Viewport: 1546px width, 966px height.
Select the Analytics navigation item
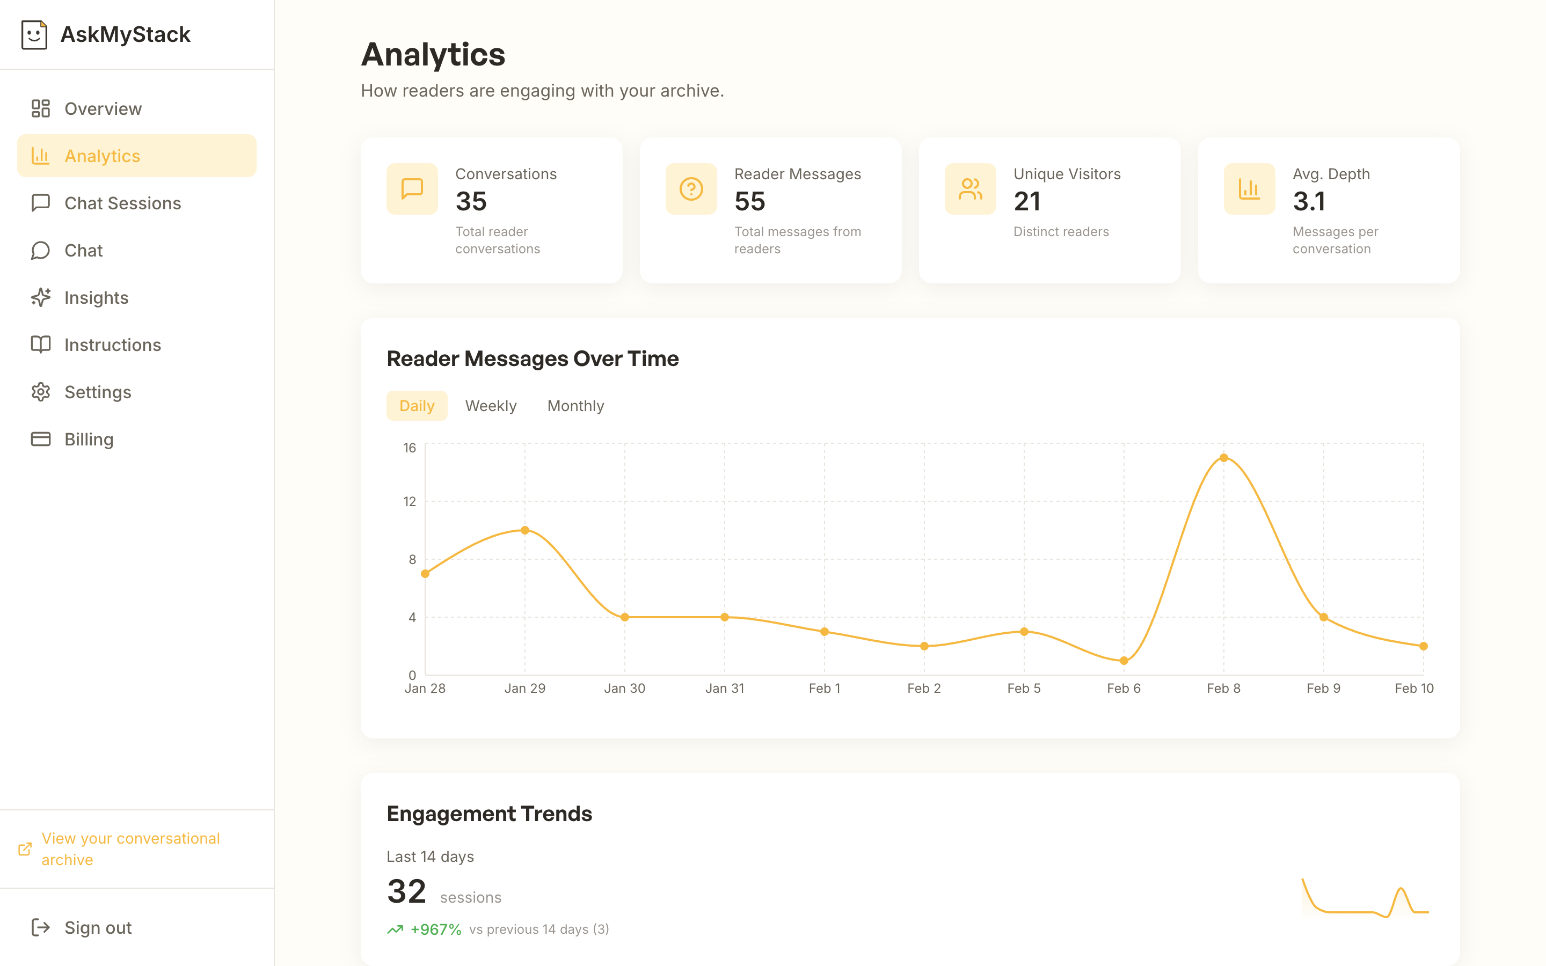pyautogui.click(x=102, y=155)
